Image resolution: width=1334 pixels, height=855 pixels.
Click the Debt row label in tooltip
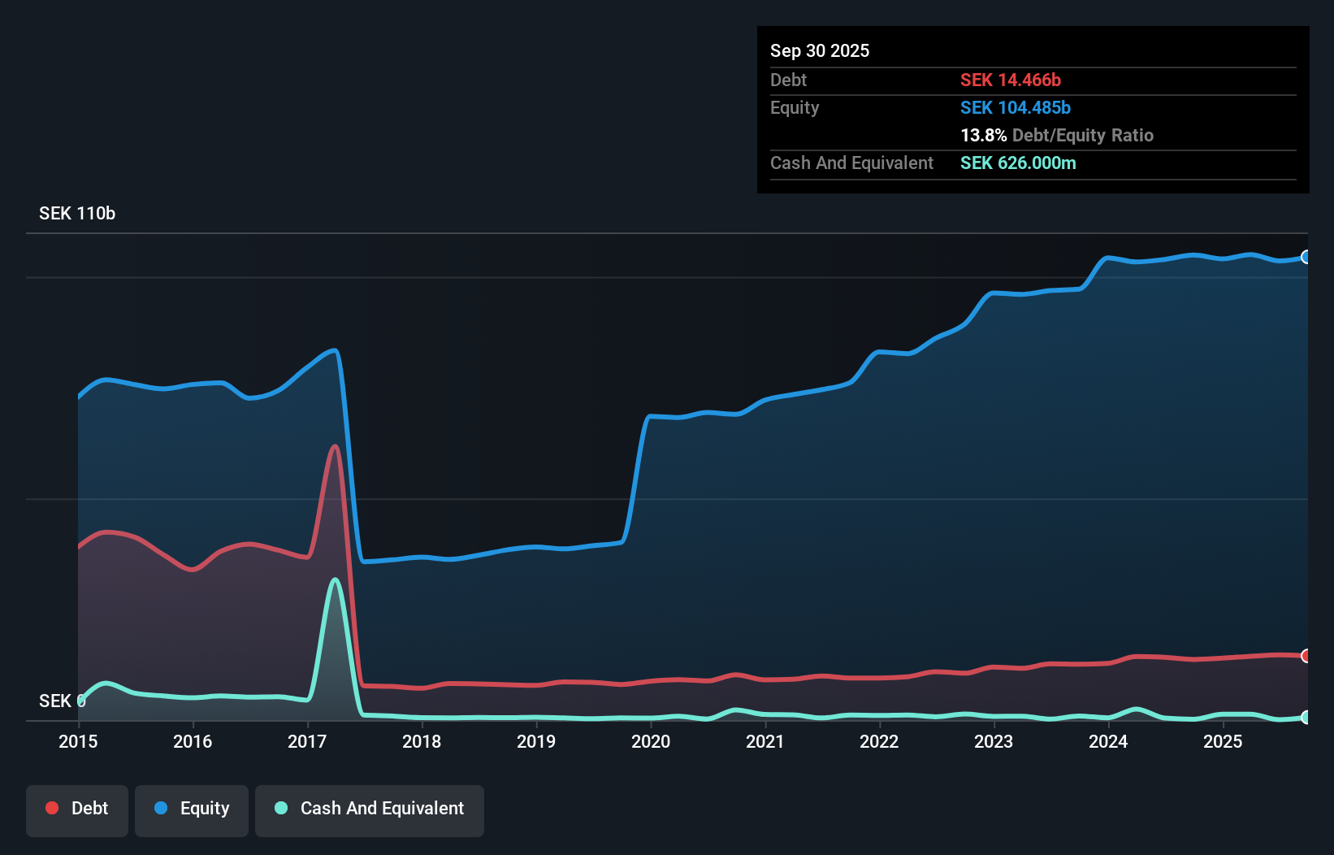pos(788,80)
